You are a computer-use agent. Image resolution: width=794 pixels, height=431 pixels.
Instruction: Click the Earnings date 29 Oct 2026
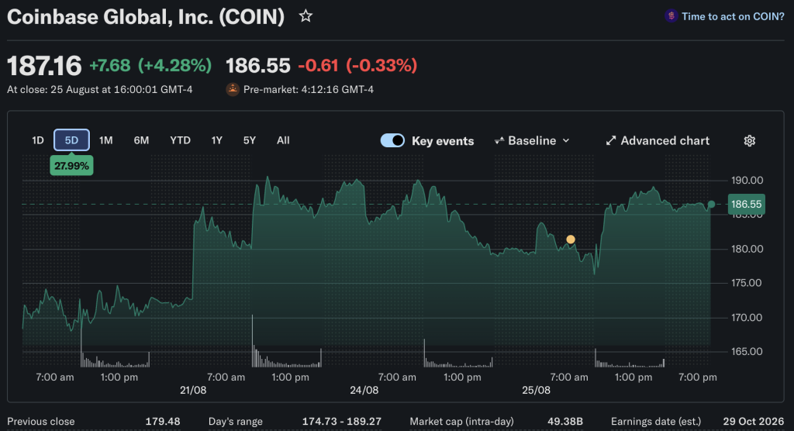[x=753, y=422]
